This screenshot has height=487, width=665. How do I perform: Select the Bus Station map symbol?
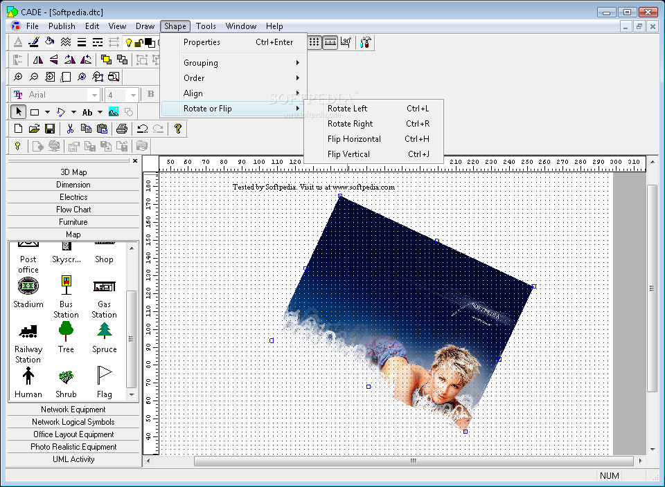pos(66,297)
